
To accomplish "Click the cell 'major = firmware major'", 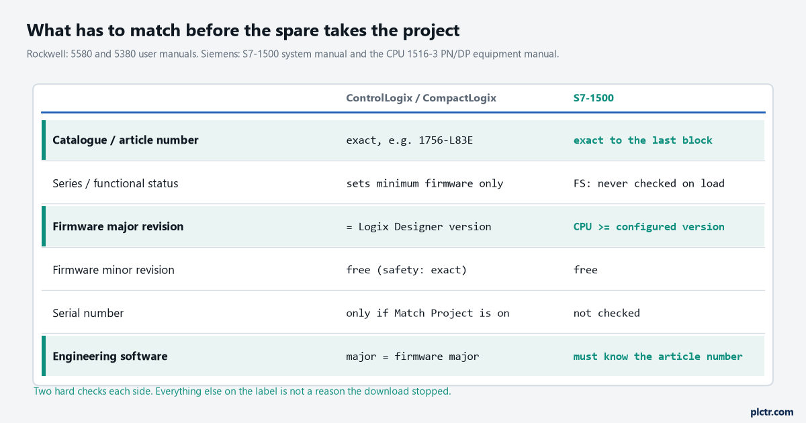I will tap(412, 357).
